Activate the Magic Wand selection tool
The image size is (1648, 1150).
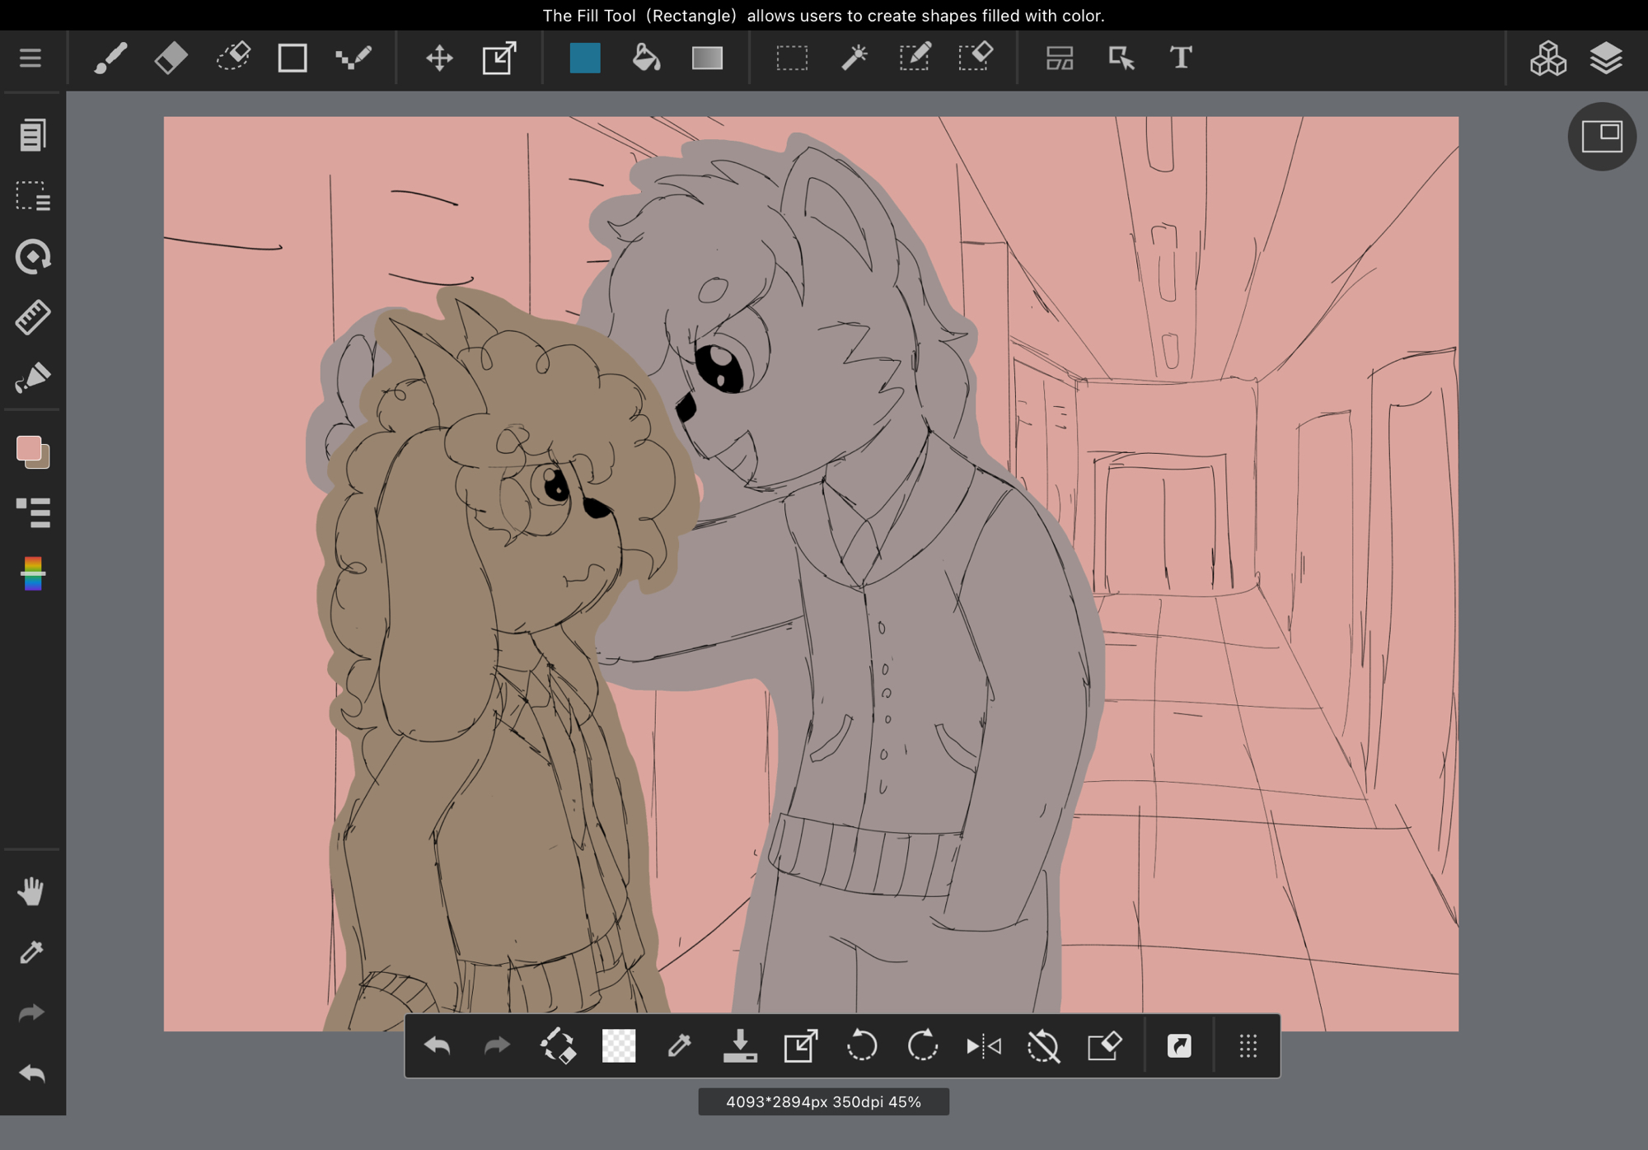pyautogui.click(x=854, y=58)
